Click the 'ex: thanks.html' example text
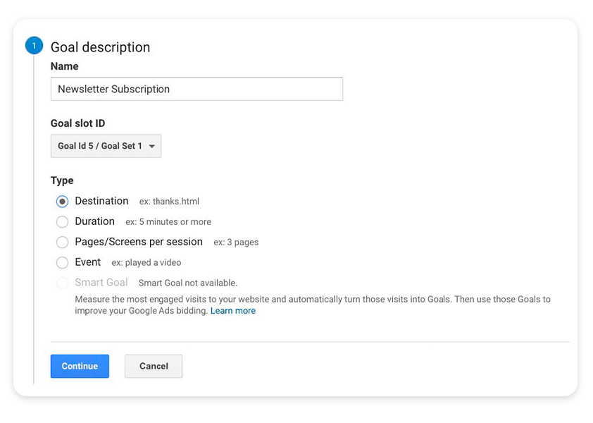Screen dimensions: 593x423 click(169, 202)
